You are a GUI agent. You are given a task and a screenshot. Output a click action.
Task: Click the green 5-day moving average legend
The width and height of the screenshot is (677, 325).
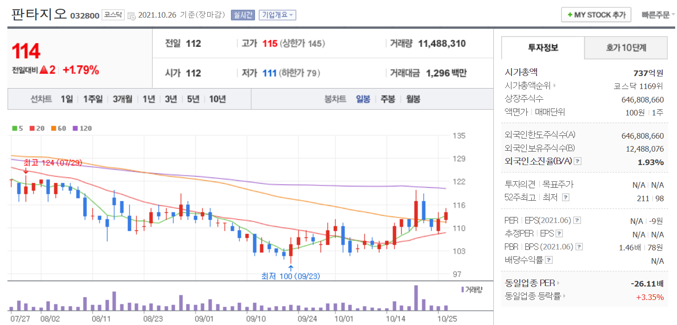pyautogui.click(x=18, y=128)
